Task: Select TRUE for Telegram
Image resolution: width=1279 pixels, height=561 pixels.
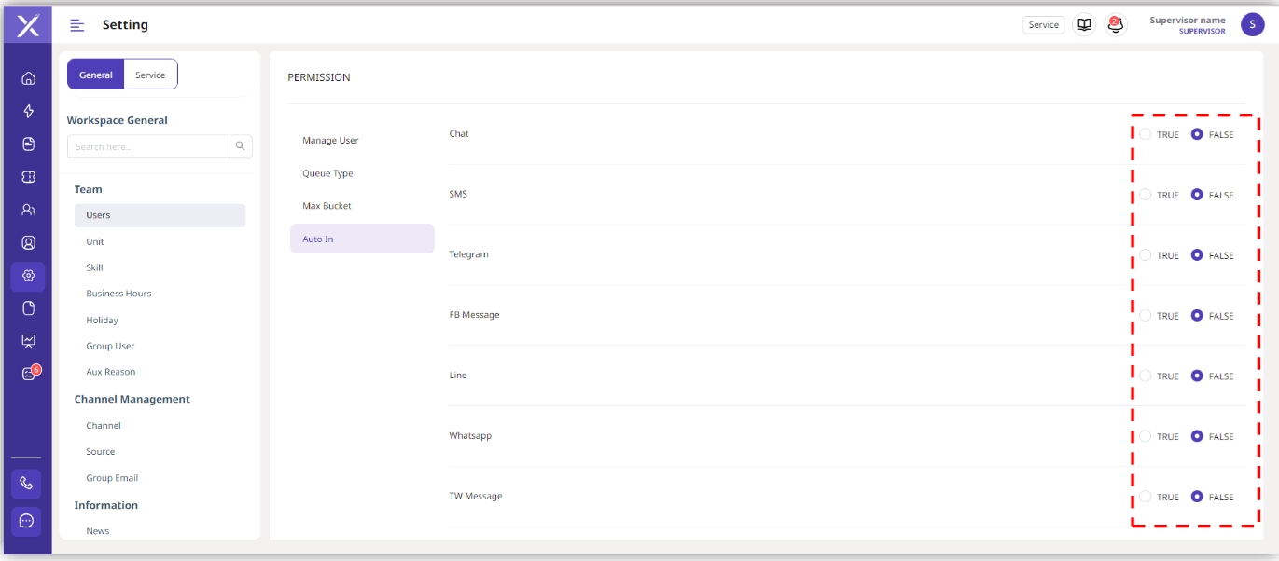Action: [1146, 255]
